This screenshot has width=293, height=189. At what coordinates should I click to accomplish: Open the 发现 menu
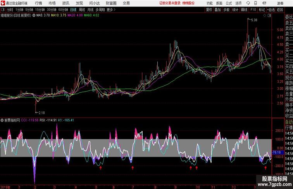79,3
